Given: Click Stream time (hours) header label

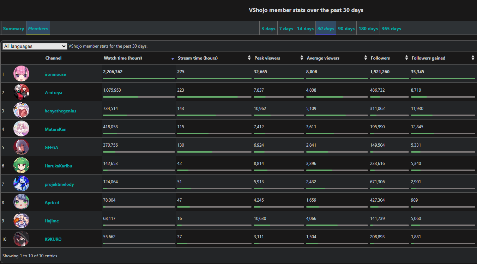Looking at the screenshot, I should click(198, 58).
